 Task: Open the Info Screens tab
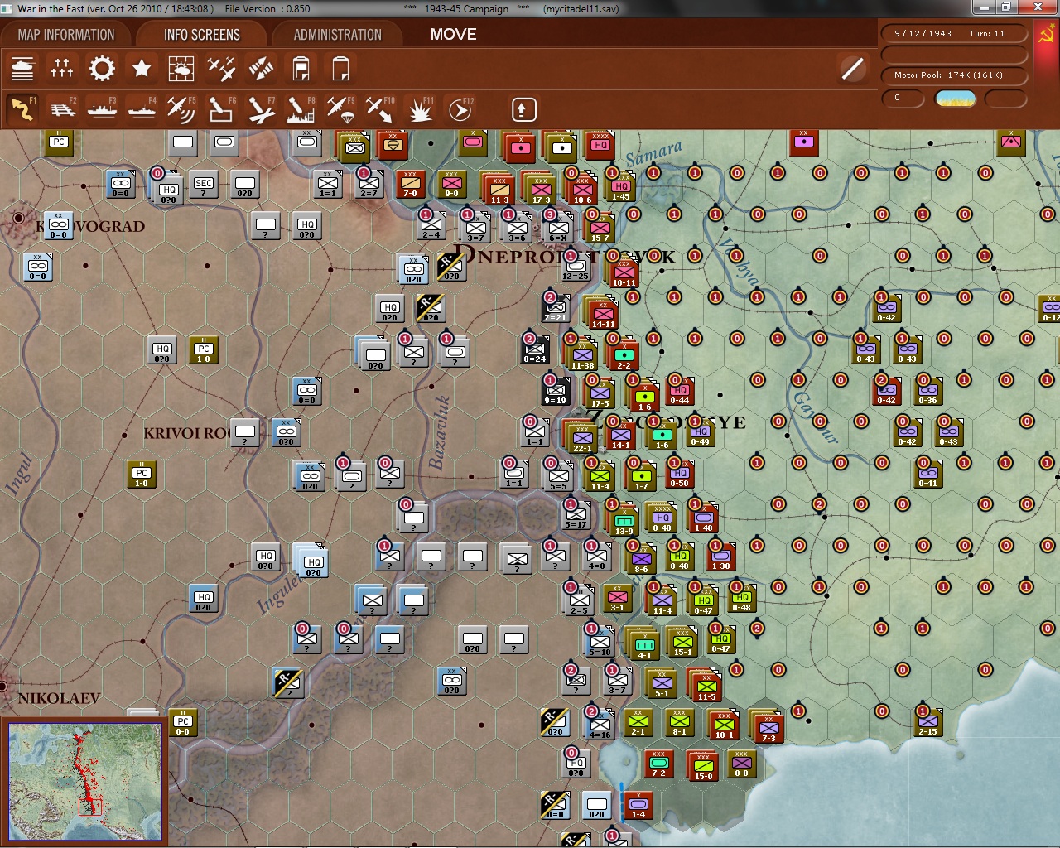pos(202,35)
